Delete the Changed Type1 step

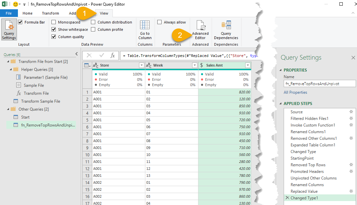(x=287, y=198)
